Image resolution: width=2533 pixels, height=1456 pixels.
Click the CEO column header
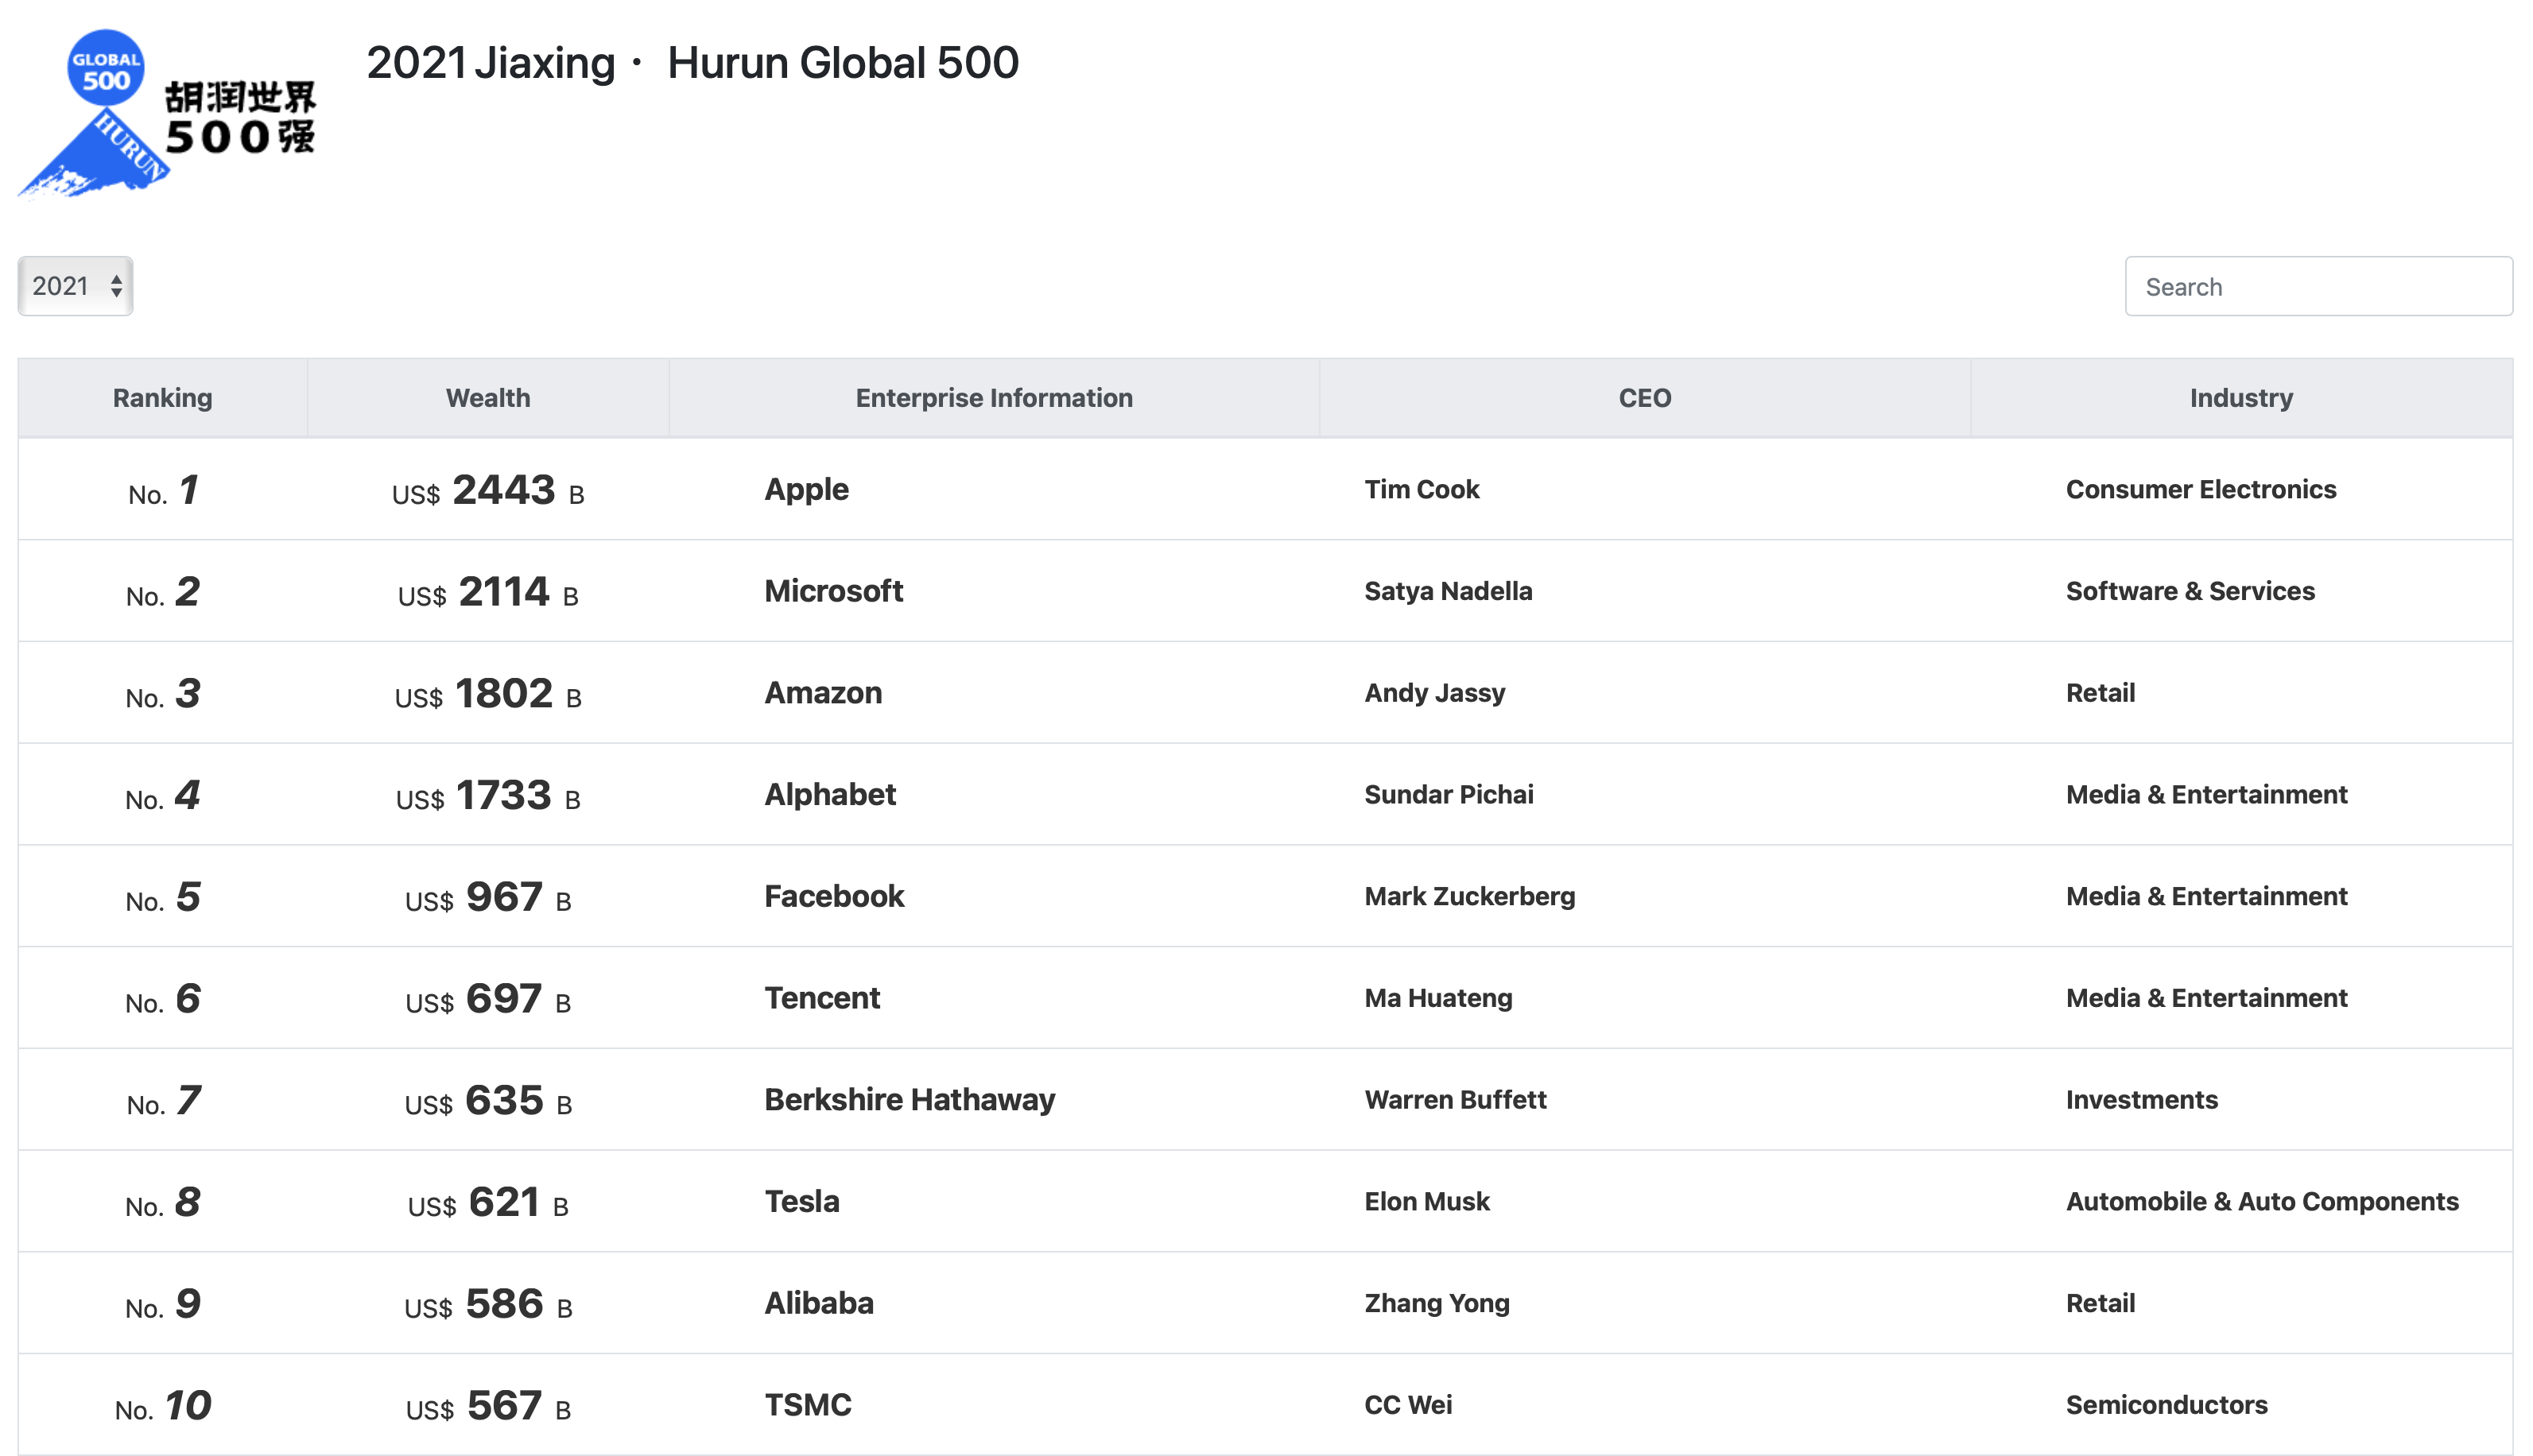click(1643, 398)
